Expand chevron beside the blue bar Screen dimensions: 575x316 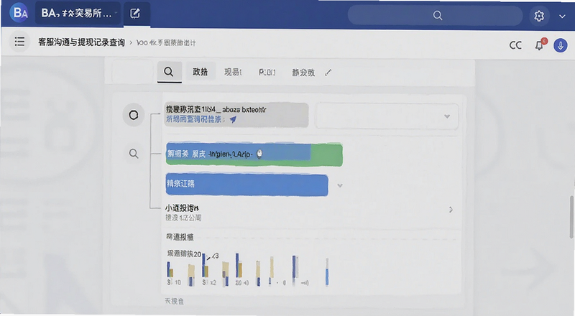point(340,185)
